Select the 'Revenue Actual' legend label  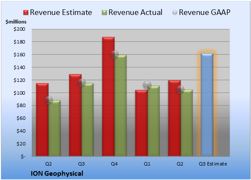(x=135, y=12)
